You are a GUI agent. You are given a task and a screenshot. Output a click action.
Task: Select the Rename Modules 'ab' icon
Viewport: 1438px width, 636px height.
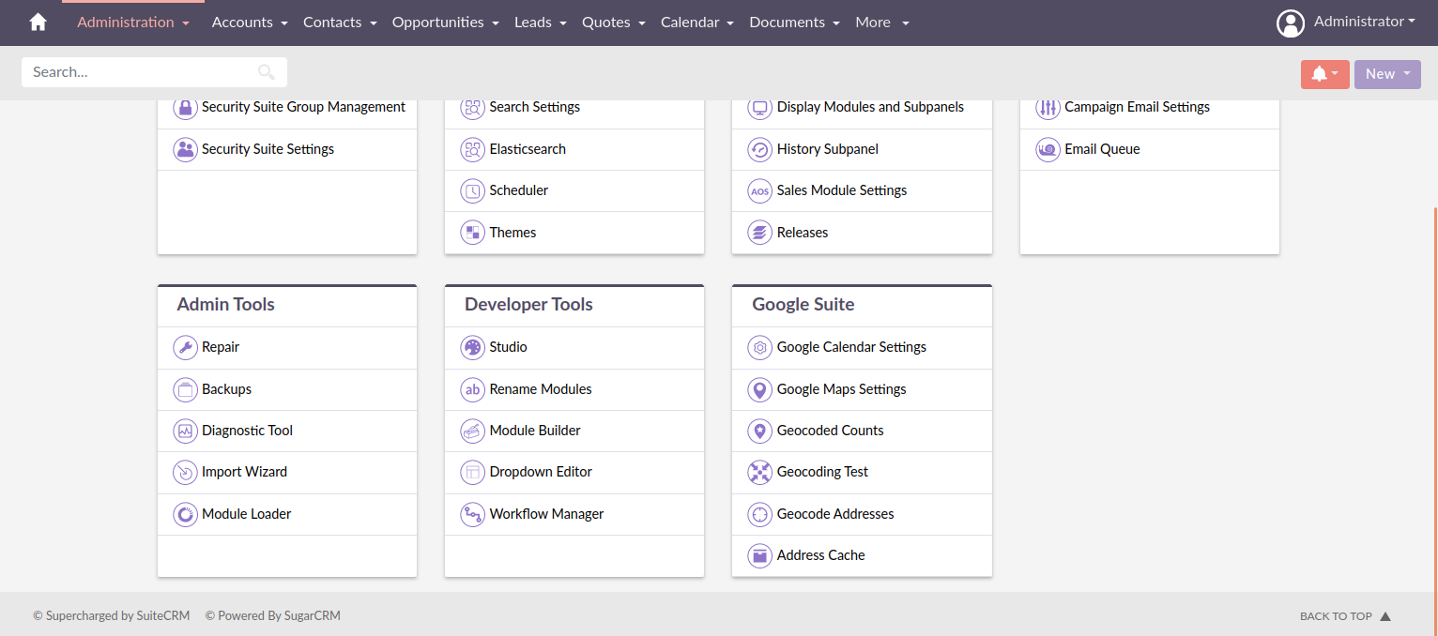click(x=473, y=389)
